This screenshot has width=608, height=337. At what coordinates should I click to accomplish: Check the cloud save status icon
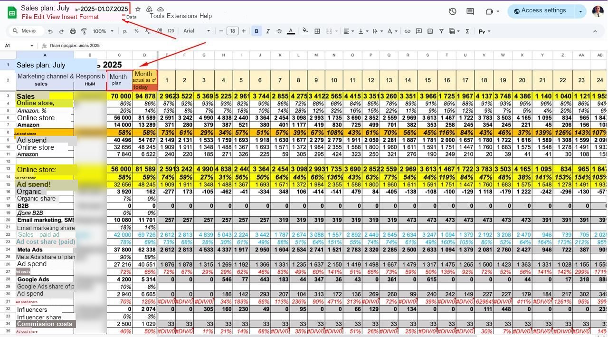click(161, 9)
